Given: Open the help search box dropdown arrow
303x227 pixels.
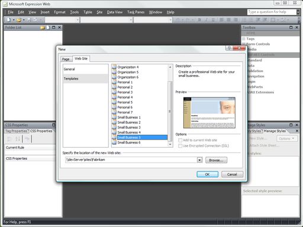Looking at the screenshot, I should (x=298, y=12).
